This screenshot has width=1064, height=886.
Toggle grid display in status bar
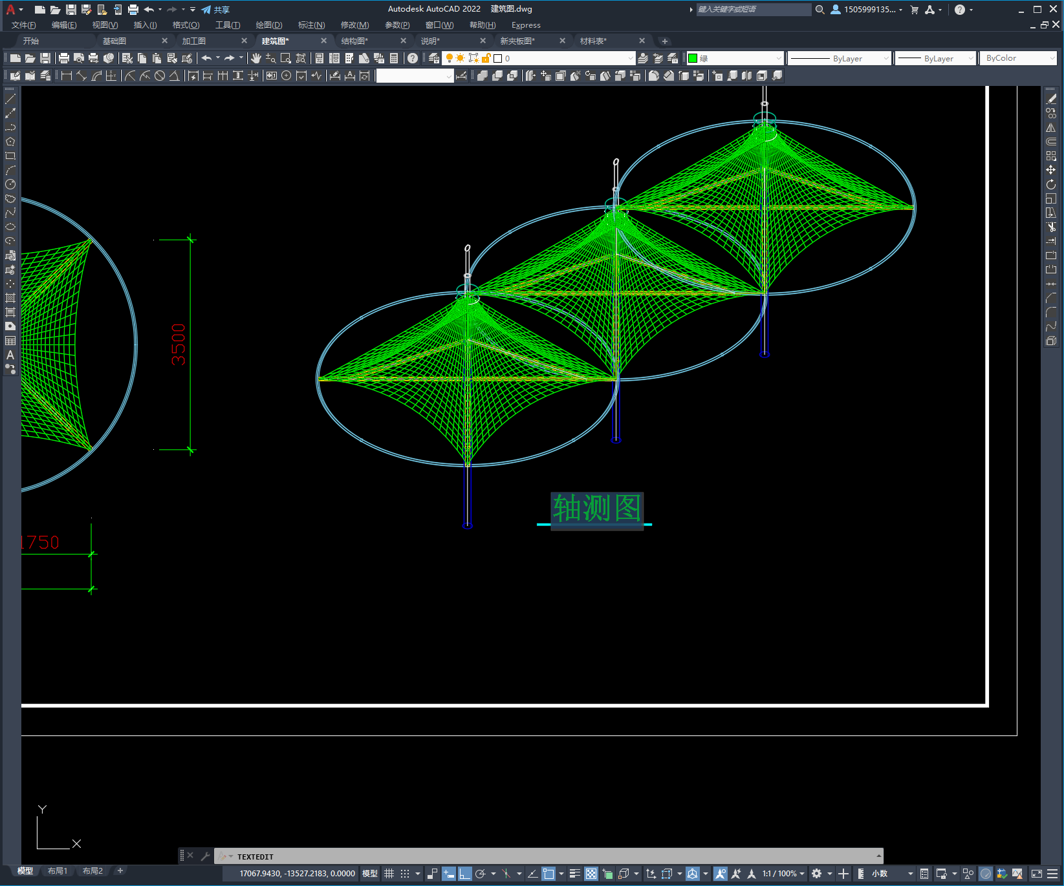[x=389, y=874]
